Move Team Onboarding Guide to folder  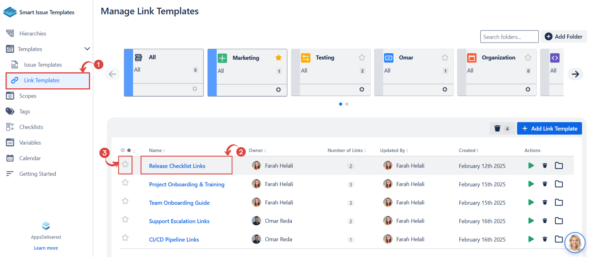559,203
